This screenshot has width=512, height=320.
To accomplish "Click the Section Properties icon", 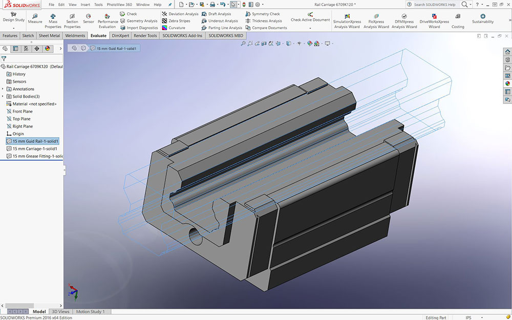I will click(x=72, y=16).
